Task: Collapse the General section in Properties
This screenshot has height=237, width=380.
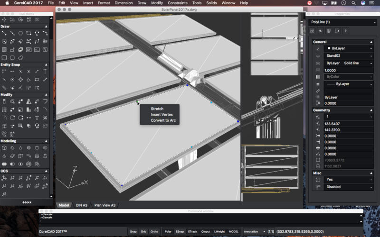Action: coord(371,42)
